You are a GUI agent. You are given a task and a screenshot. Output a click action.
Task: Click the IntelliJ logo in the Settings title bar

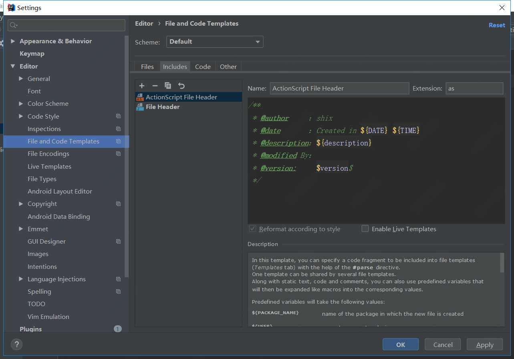click(x=11, y=8)
